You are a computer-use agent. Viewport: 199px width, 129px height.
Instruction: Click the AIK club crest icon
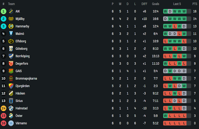[11, 11]
